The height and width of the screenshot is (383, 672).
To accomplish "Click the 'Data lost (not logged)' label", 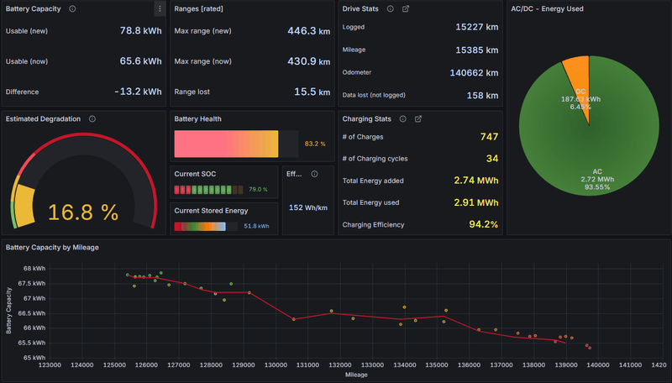I will (x=374, y=95).
